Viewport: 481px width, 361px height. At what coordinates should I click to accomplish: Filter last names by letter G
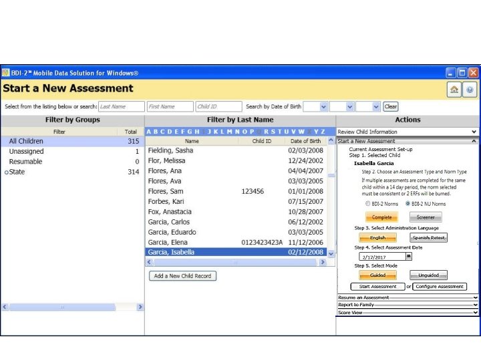pos(190,132)
